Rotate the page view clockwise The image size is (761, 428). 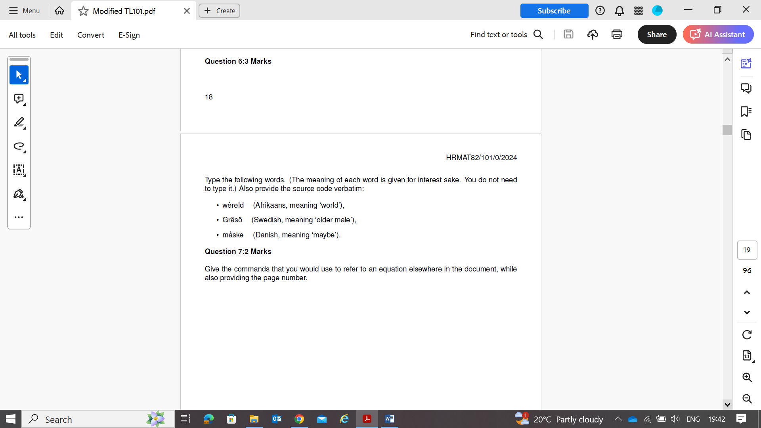tap(747, 335)
